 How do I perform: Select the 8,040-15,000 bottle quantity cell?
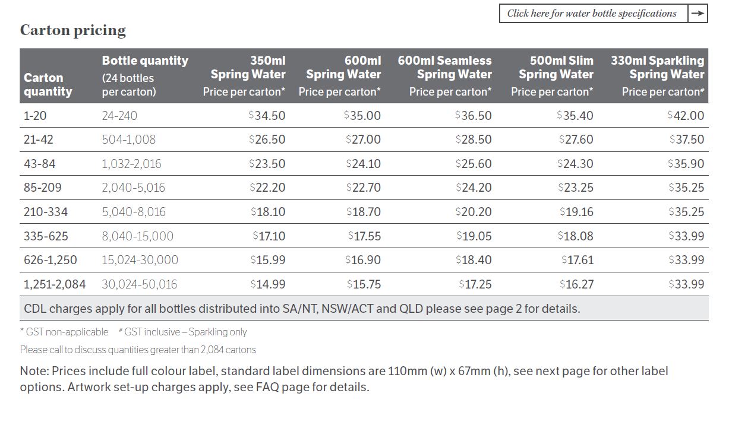[x=138, y=236]
